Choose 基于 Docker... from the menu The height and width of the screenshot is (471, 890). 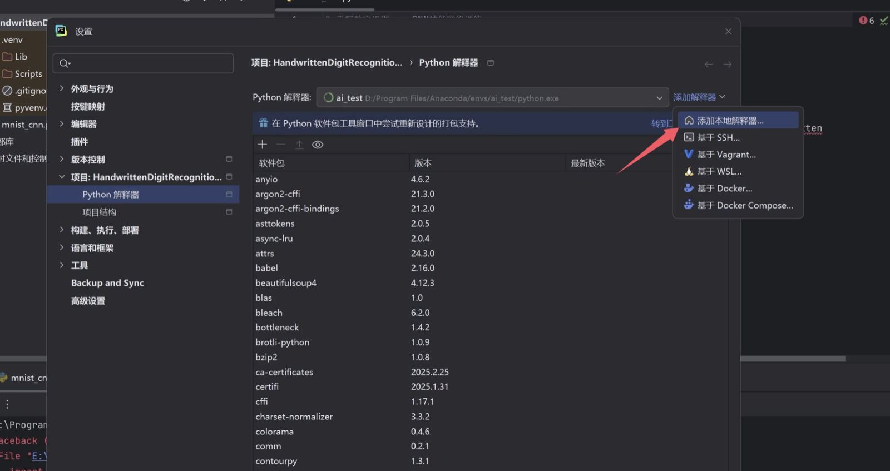[x=738, y=189]
